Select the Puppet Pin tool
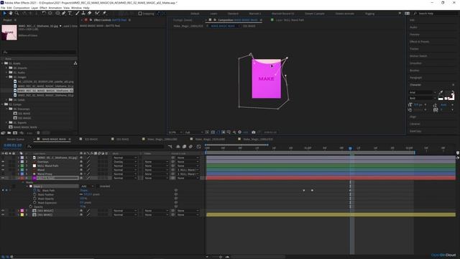This screenshot has width=460, height=259. click(104, 13)
